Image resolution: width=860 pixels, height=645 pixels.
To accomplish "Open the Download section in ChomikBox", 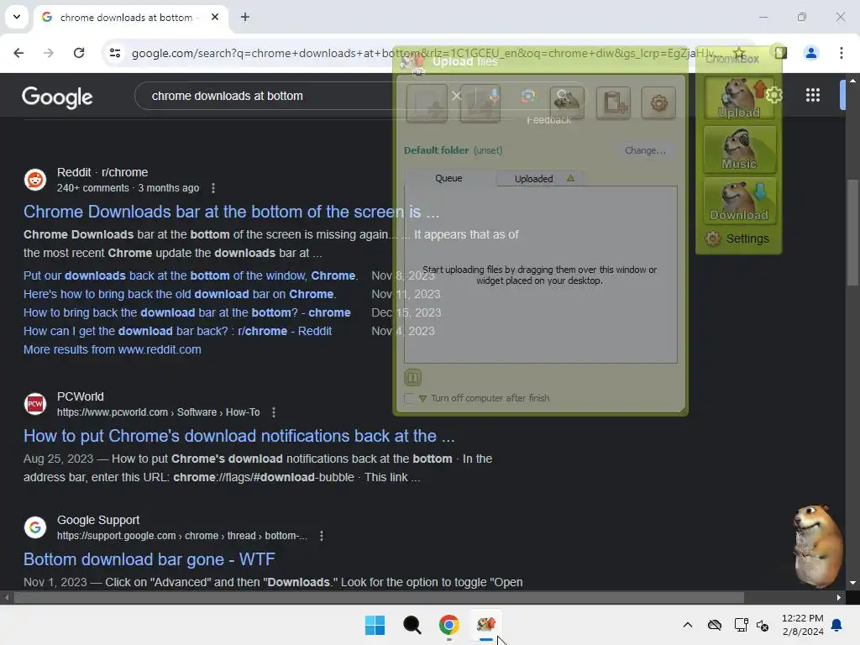I will click(x=739, y=201).
